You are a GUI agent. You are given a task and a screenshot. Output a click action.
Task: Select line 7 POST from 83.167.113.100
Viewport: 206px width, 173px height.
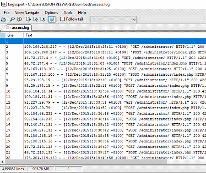103,74
